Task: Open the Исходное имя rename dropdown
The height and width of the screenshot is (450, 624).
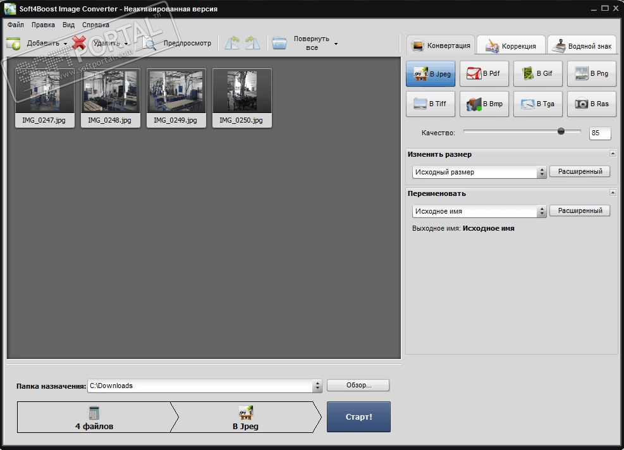Action: click(x=479, y=211)
